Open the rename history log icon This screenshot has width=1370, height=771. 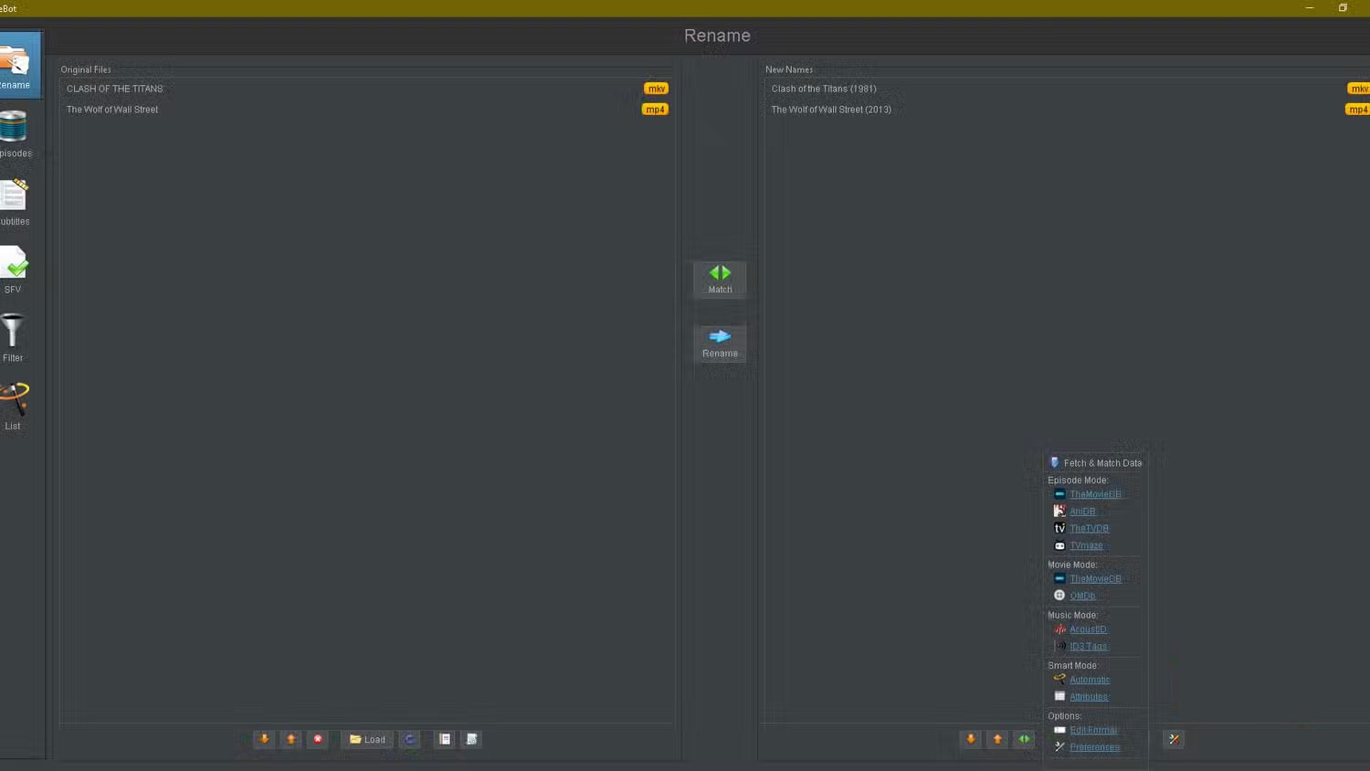pos(445,739)
